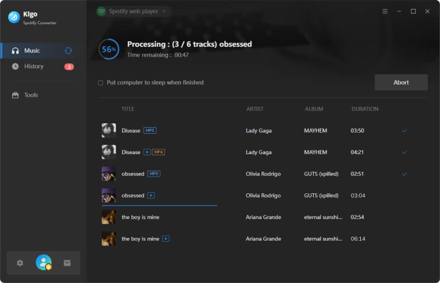Click the ARTIST column header
The height and width of the screenshot is (283, 440).
click(x=255, y=109)
